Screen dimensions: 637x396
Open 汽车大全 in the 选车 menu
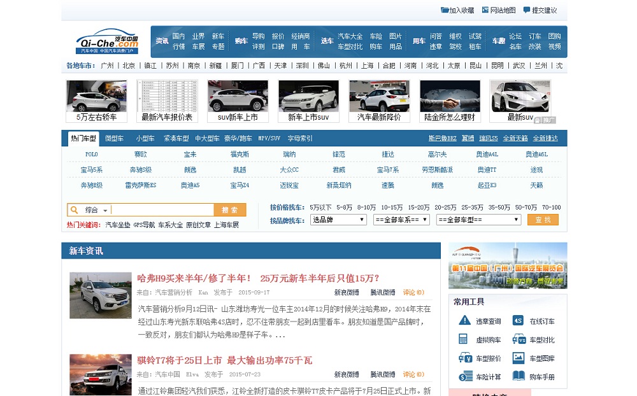click(x=350, y=36)
